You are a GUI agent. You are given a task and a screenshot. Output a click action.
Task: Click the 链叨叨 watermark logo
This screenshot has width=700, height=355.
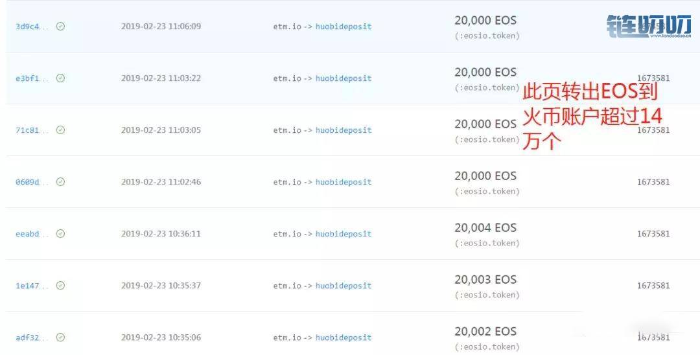649,26
